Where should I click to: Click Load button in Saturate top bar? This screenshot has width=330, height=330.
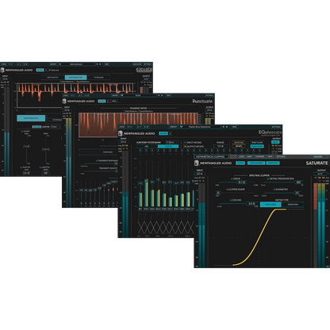click(x=242, y=157)
